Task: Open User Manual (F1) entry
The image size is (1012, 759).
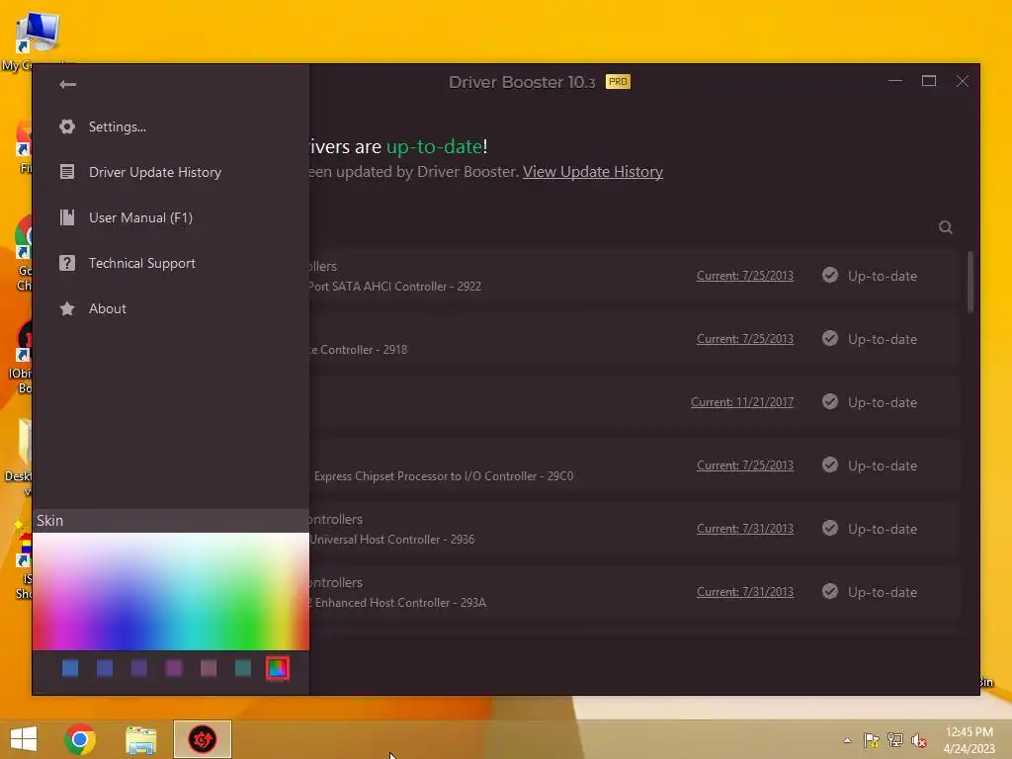Action: (x=140, y=217)
